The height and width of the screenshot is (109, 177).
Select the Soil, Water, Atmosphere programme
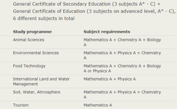pos(37,92)
